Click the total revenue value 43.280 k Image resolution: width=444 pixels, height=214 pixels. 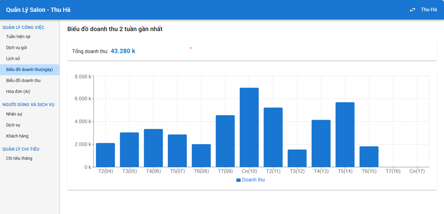pos(123,51)
